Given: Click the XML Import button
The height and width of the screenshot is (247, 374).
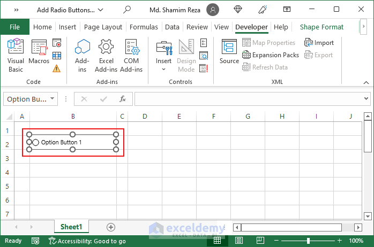Looking at the screenshot, I should click(319, 43).
